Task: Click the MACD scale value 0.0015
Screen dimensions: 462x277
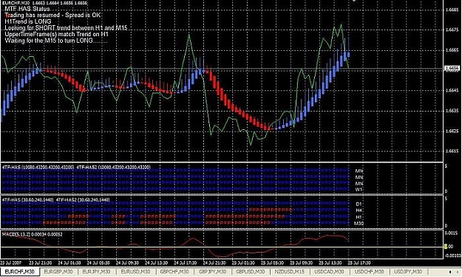Action: (x=451, y=233)
